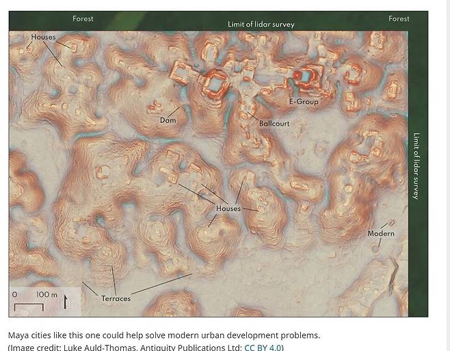
Task: Click the Dam label on the map
Action: (168, 120)
